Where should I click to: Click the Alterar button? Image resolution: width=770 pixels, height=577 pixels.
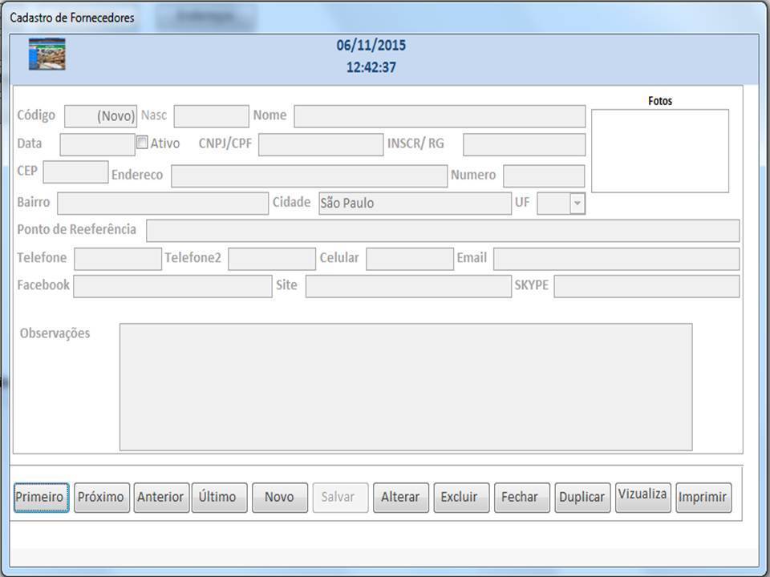400,497
